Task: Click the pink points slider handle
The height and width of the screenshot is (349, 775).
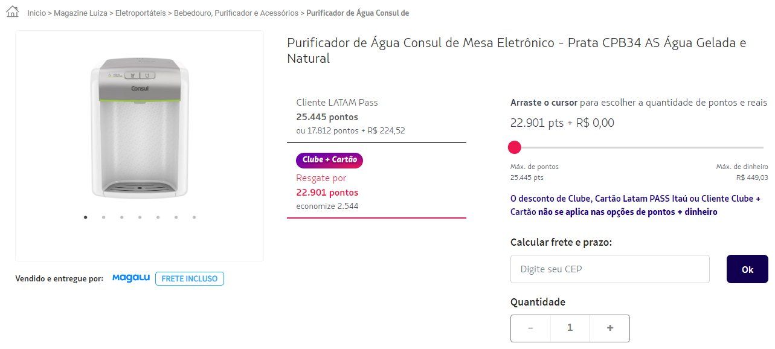Action: tap(515, 147)
